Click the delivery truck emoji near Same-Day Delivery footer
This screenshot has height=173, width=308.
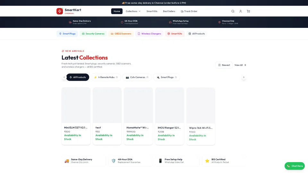67,161
